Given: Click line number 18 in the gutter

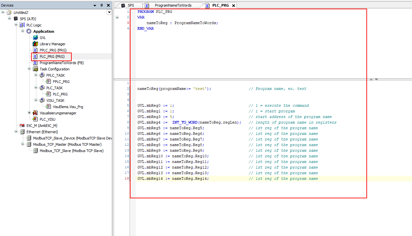Looking at the screenshot, I should (x=127, y=178).
